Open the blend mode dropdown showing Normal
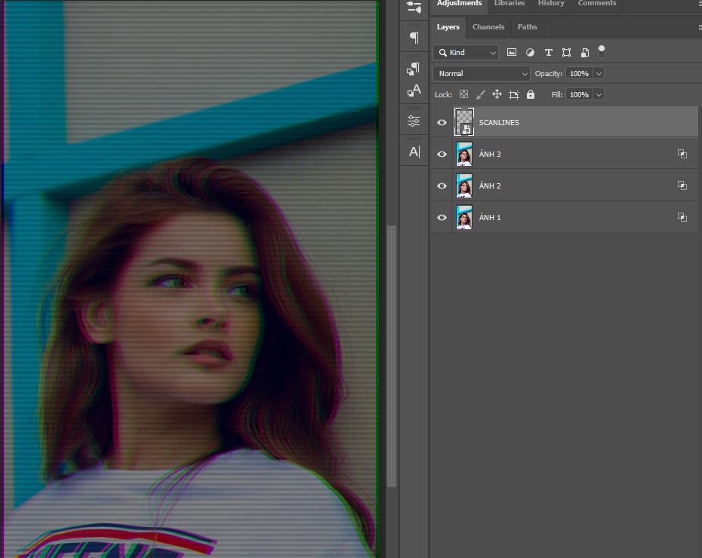The image size is (702, 558). pyautogui.click(x=481, y=73)
